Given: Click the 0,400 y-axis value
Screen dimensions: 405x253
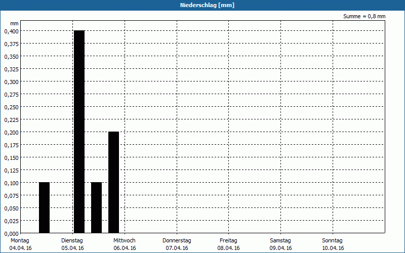Looking at the screenshot, I should pos(11,31).
